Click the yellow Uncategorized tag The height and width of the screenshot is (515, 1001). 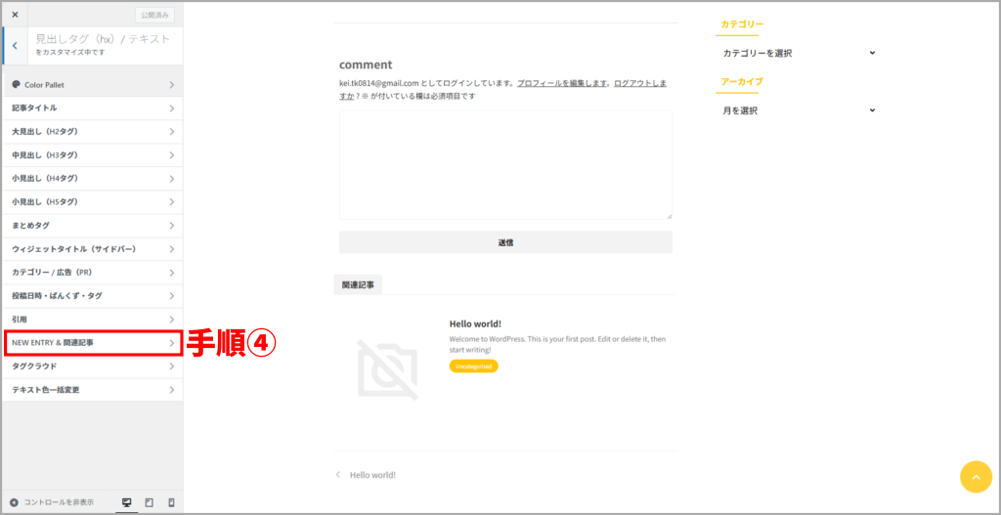pos(473,366)
